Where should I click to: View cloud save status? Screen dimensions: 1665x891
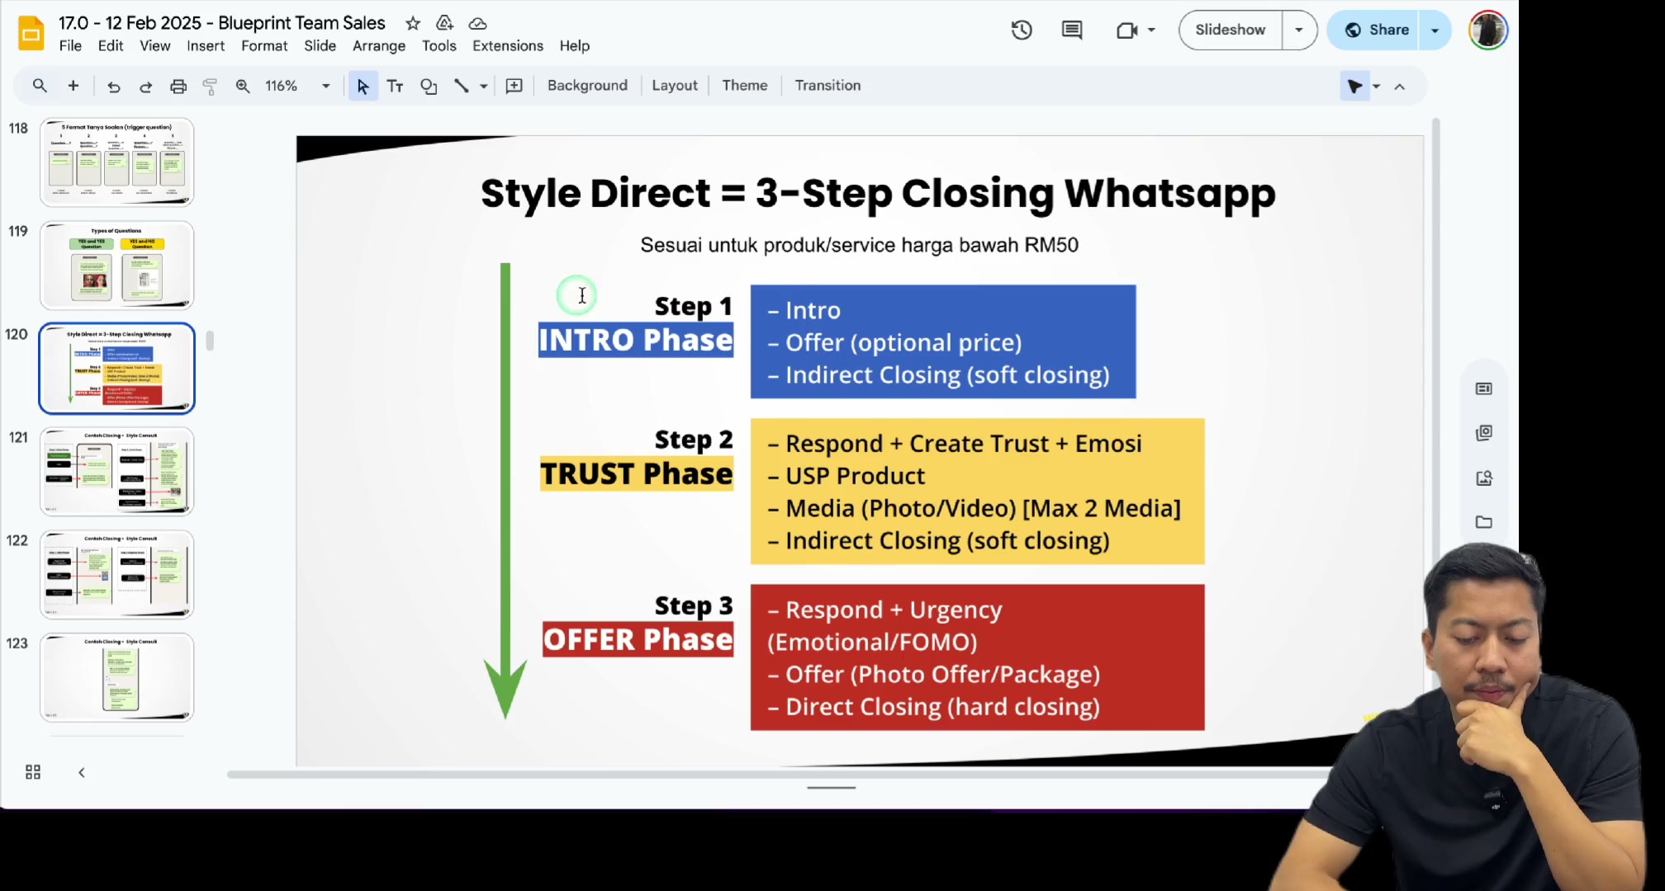click(x=477, y=23)
